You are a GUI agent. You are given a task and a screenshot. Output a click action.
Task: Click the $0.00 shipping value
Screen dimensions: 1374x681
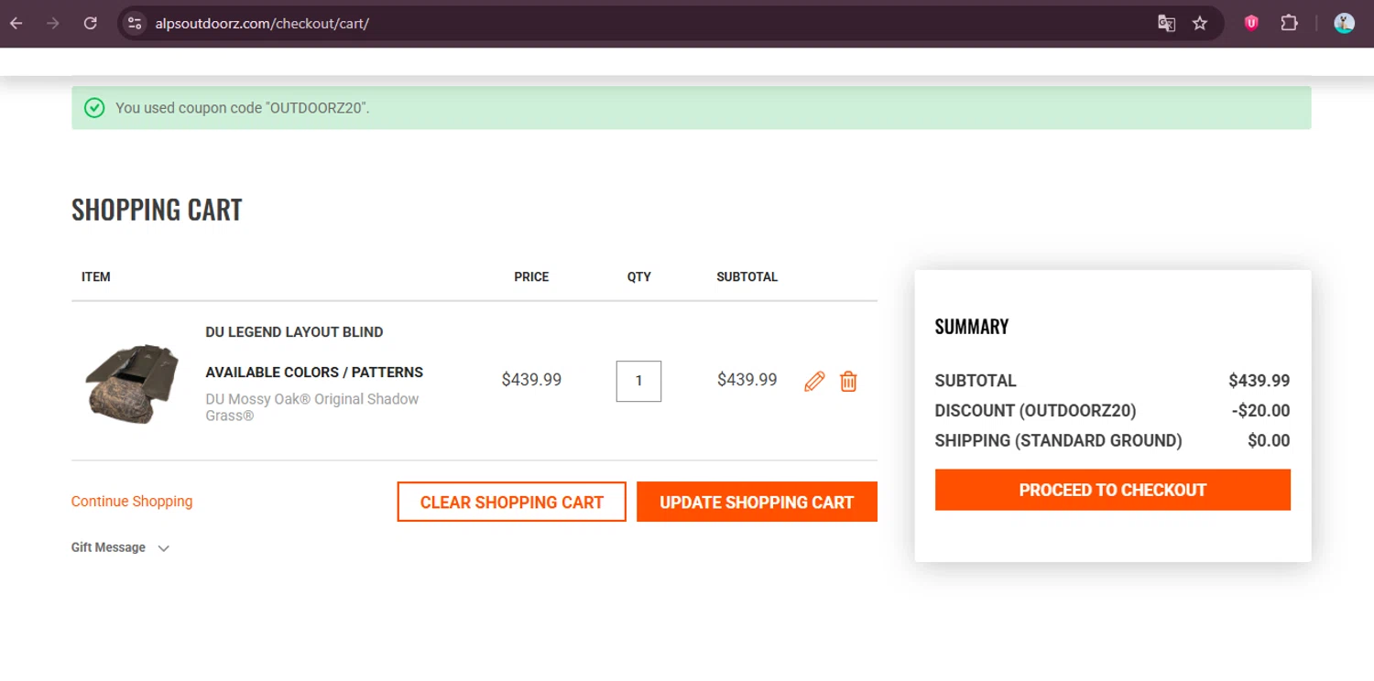tap(1269, 441)
